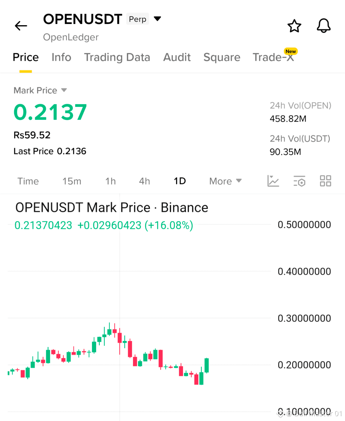Tap the OPENUSDT Mark Price · Binance chart title
This screenshot has width=345, height=421.
pos(112,207)
